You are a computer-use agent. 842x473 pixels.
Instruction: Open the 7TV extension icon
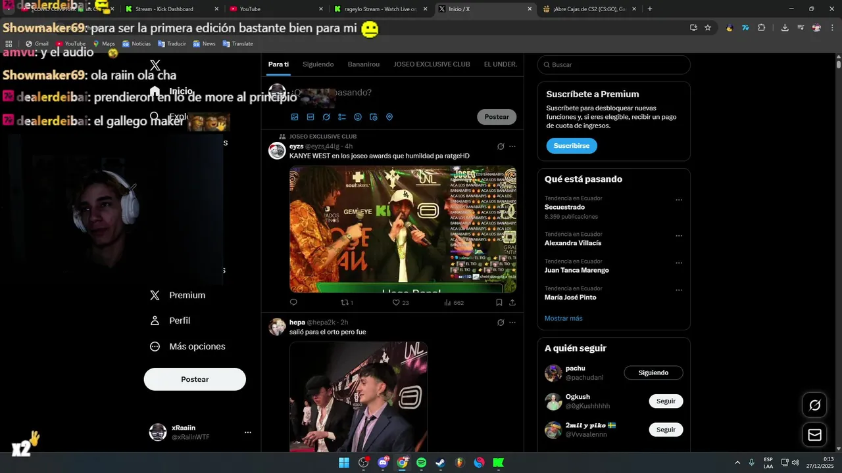coord(745,28)
